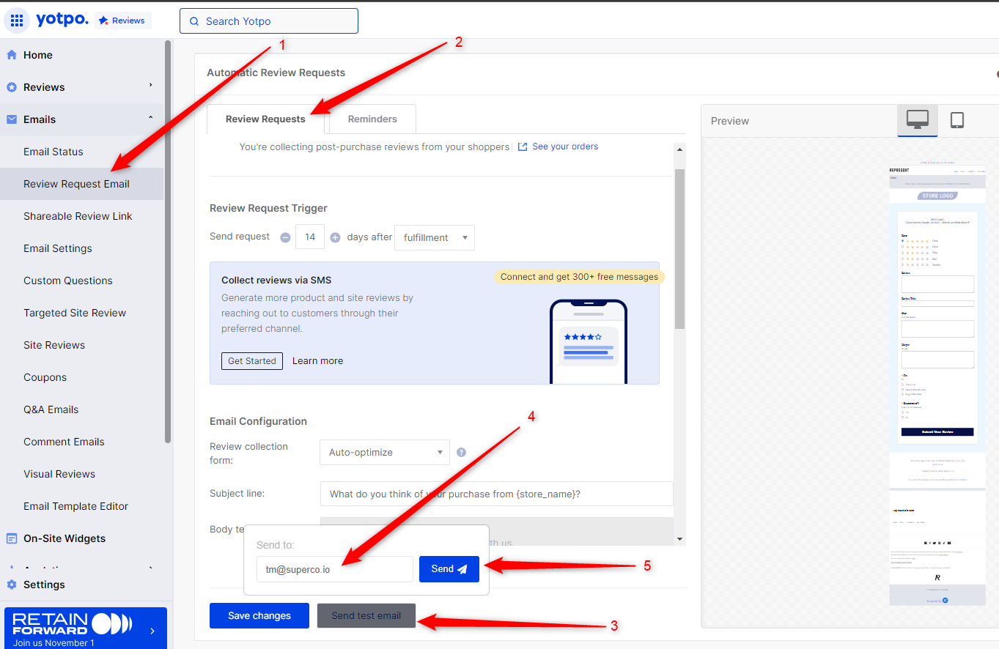
Task: Click the Search Yotpo field
Action: click(x=269, y=21)
